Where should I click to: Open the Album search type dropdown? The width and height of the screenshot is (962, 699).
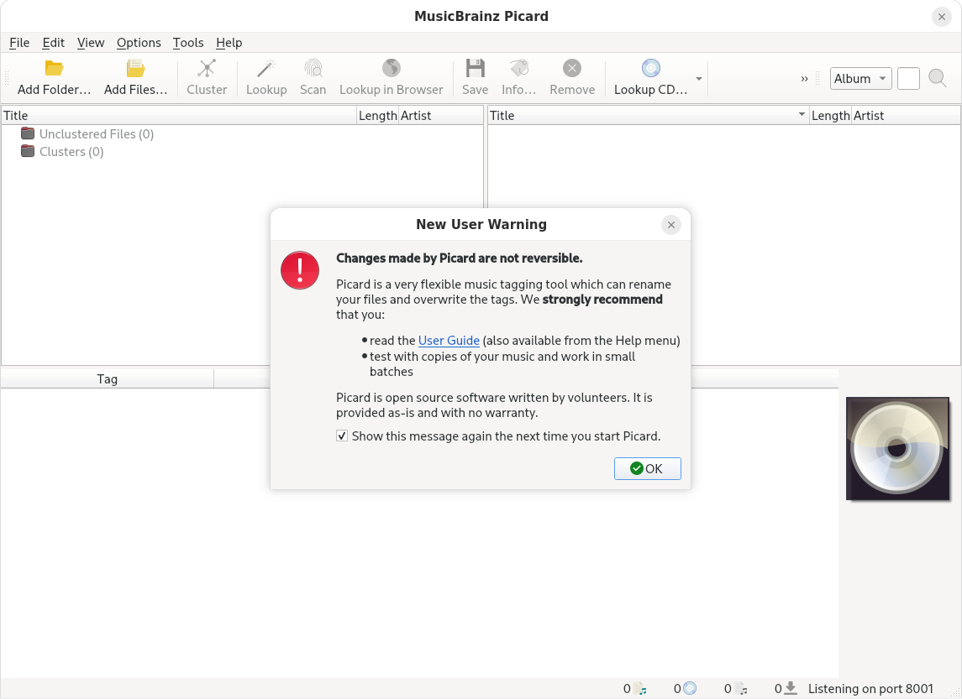tap(860, 79)
